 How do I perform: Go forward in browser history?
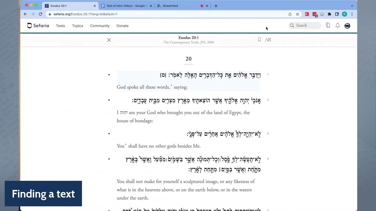tap(33, 14)
